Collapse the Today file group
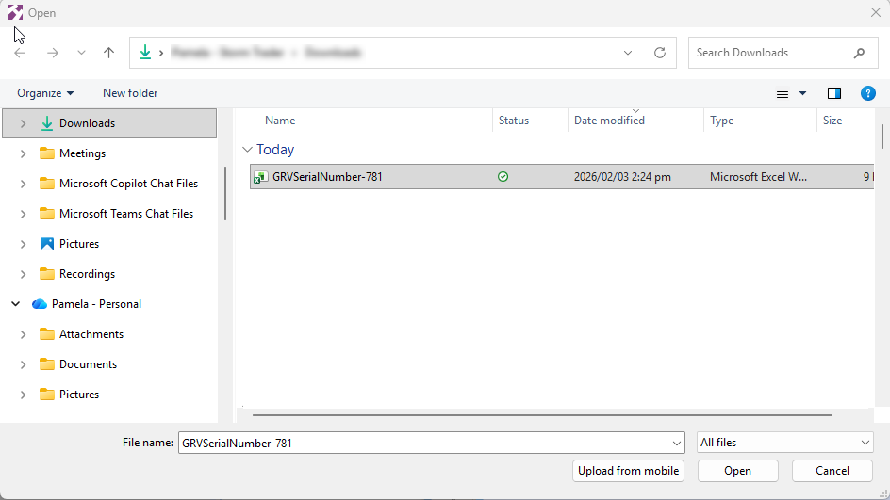Viewport: 890px width, 500px height. 247,150
